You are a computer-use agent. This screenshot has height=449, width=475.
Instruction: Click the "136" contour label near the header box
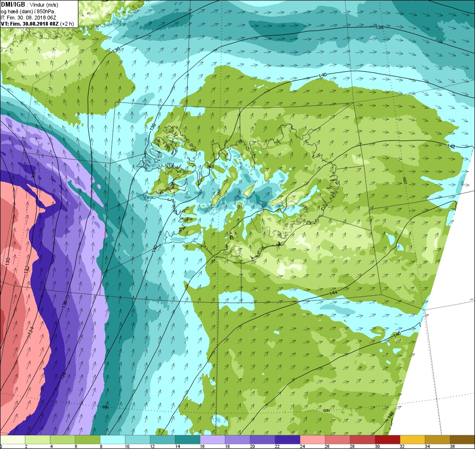[116, 50]
